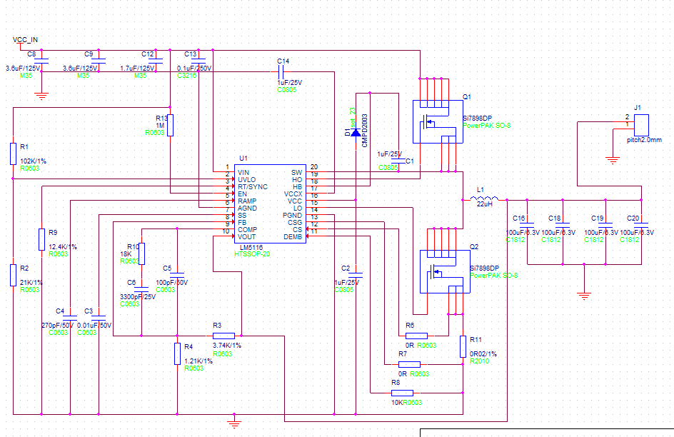Select the C4 capacitor symbol
The image size is (674, 437).
(70, 318)
